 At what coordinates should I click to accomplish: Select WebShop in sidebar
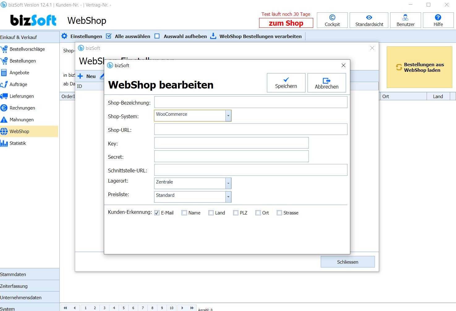click(x=29, y=132)
